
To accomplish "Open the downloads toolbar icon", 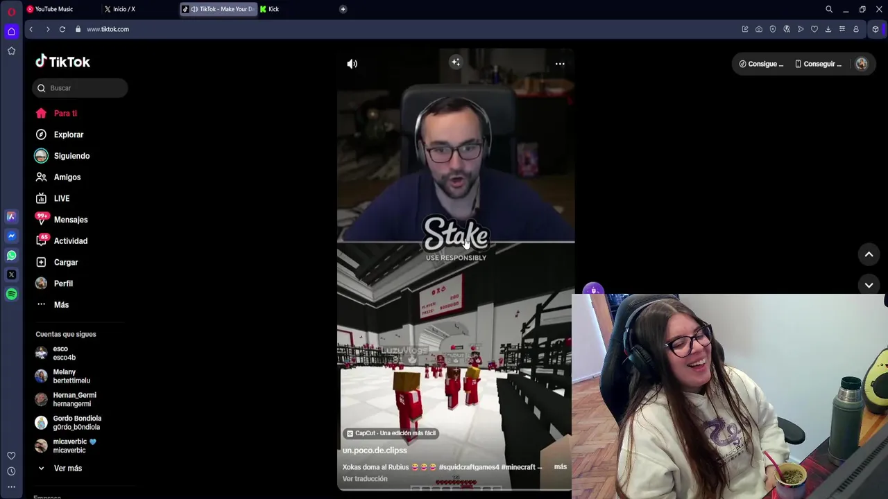I will (828, 29).
